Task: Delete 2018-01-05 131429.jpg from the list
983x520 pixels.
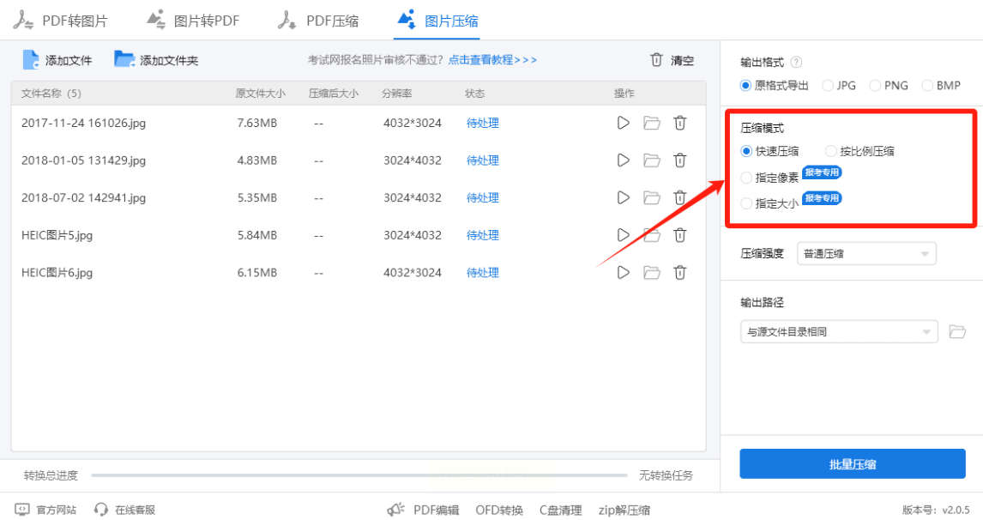Action: [x=680, y=160]
